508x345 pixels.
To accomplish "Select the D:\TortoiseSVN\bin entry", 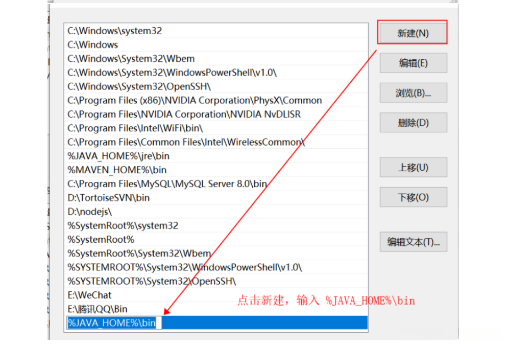I will pos(216,198).
